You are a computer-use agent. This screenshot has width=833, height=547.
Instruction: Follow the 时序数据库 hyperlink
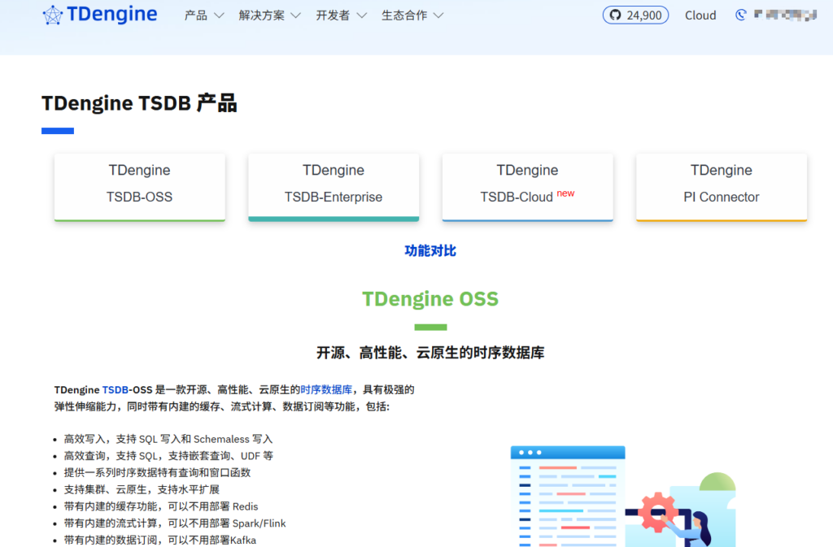pyautogui.click(x=326, y=389)
